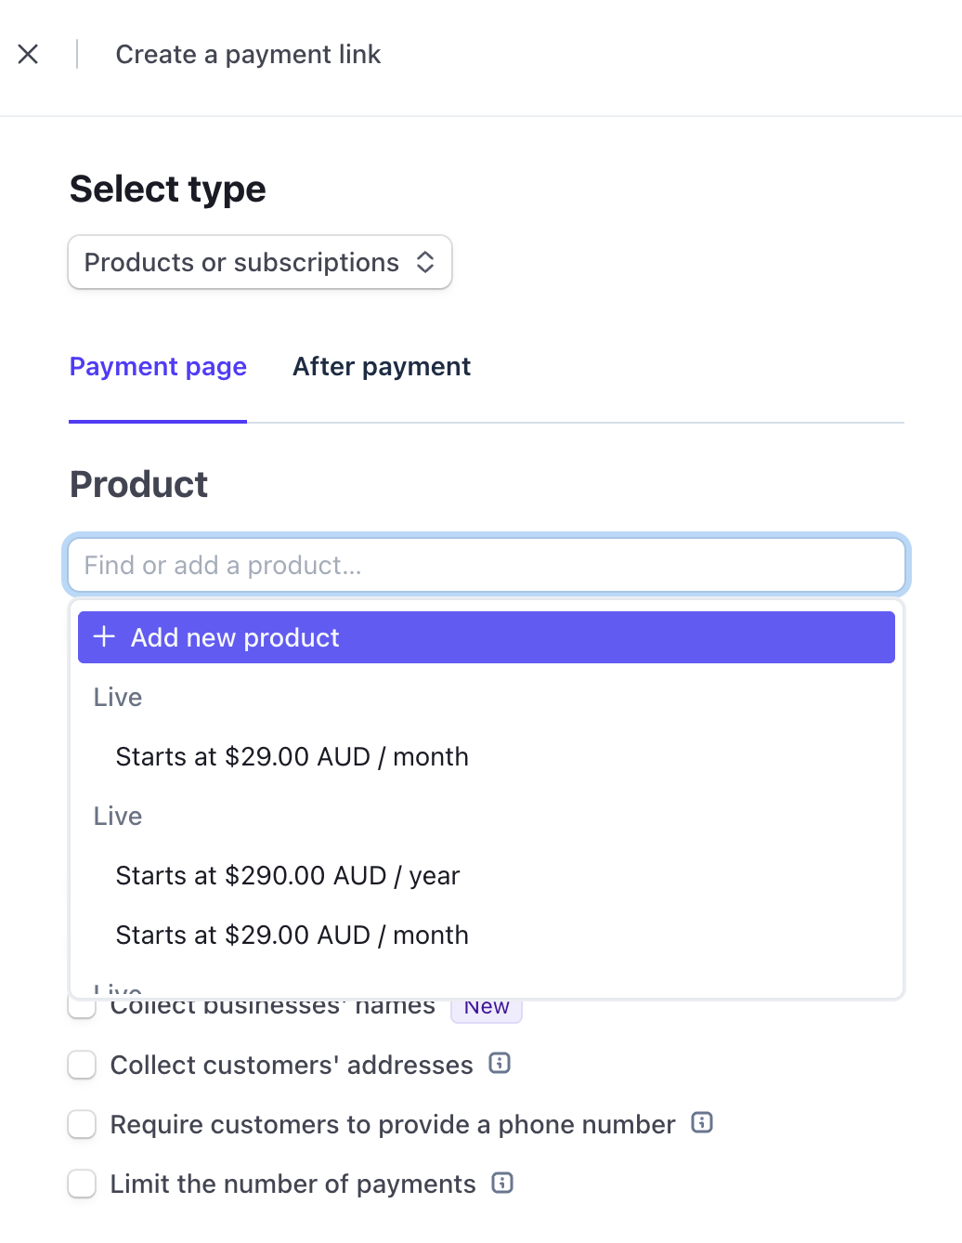This screenshot has width=962, height=1243.
Task: Check Limit the number of payments
Action: point(83,1184)
